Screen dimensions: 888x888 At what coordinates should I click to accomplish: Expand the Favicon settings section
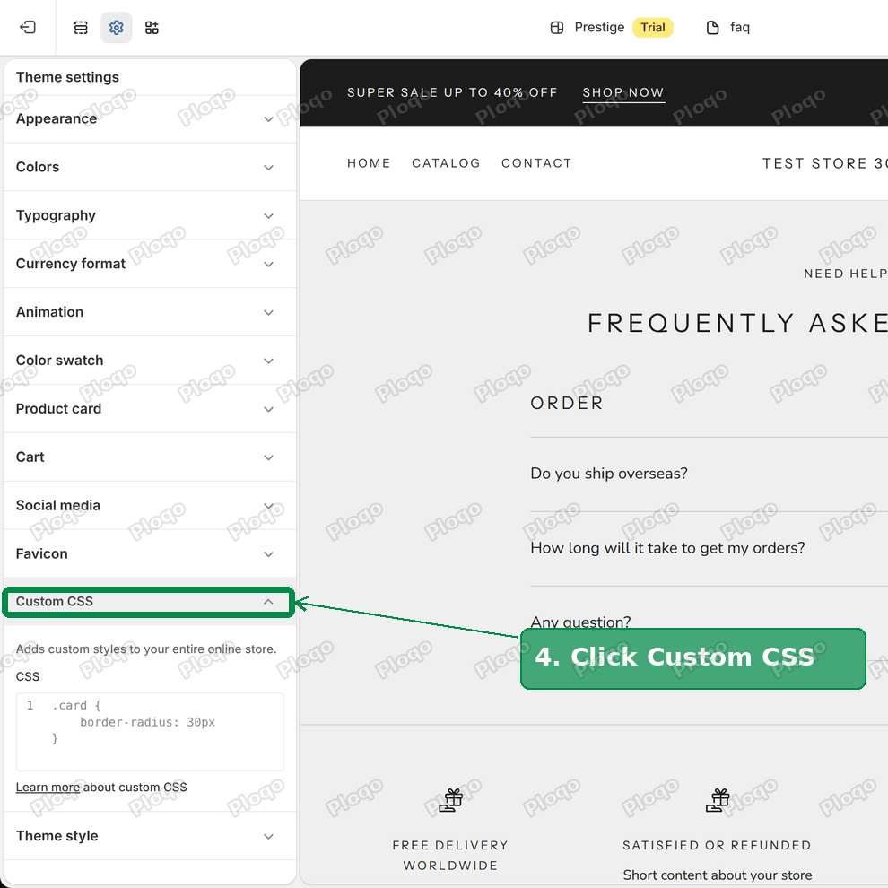point(150,553)
